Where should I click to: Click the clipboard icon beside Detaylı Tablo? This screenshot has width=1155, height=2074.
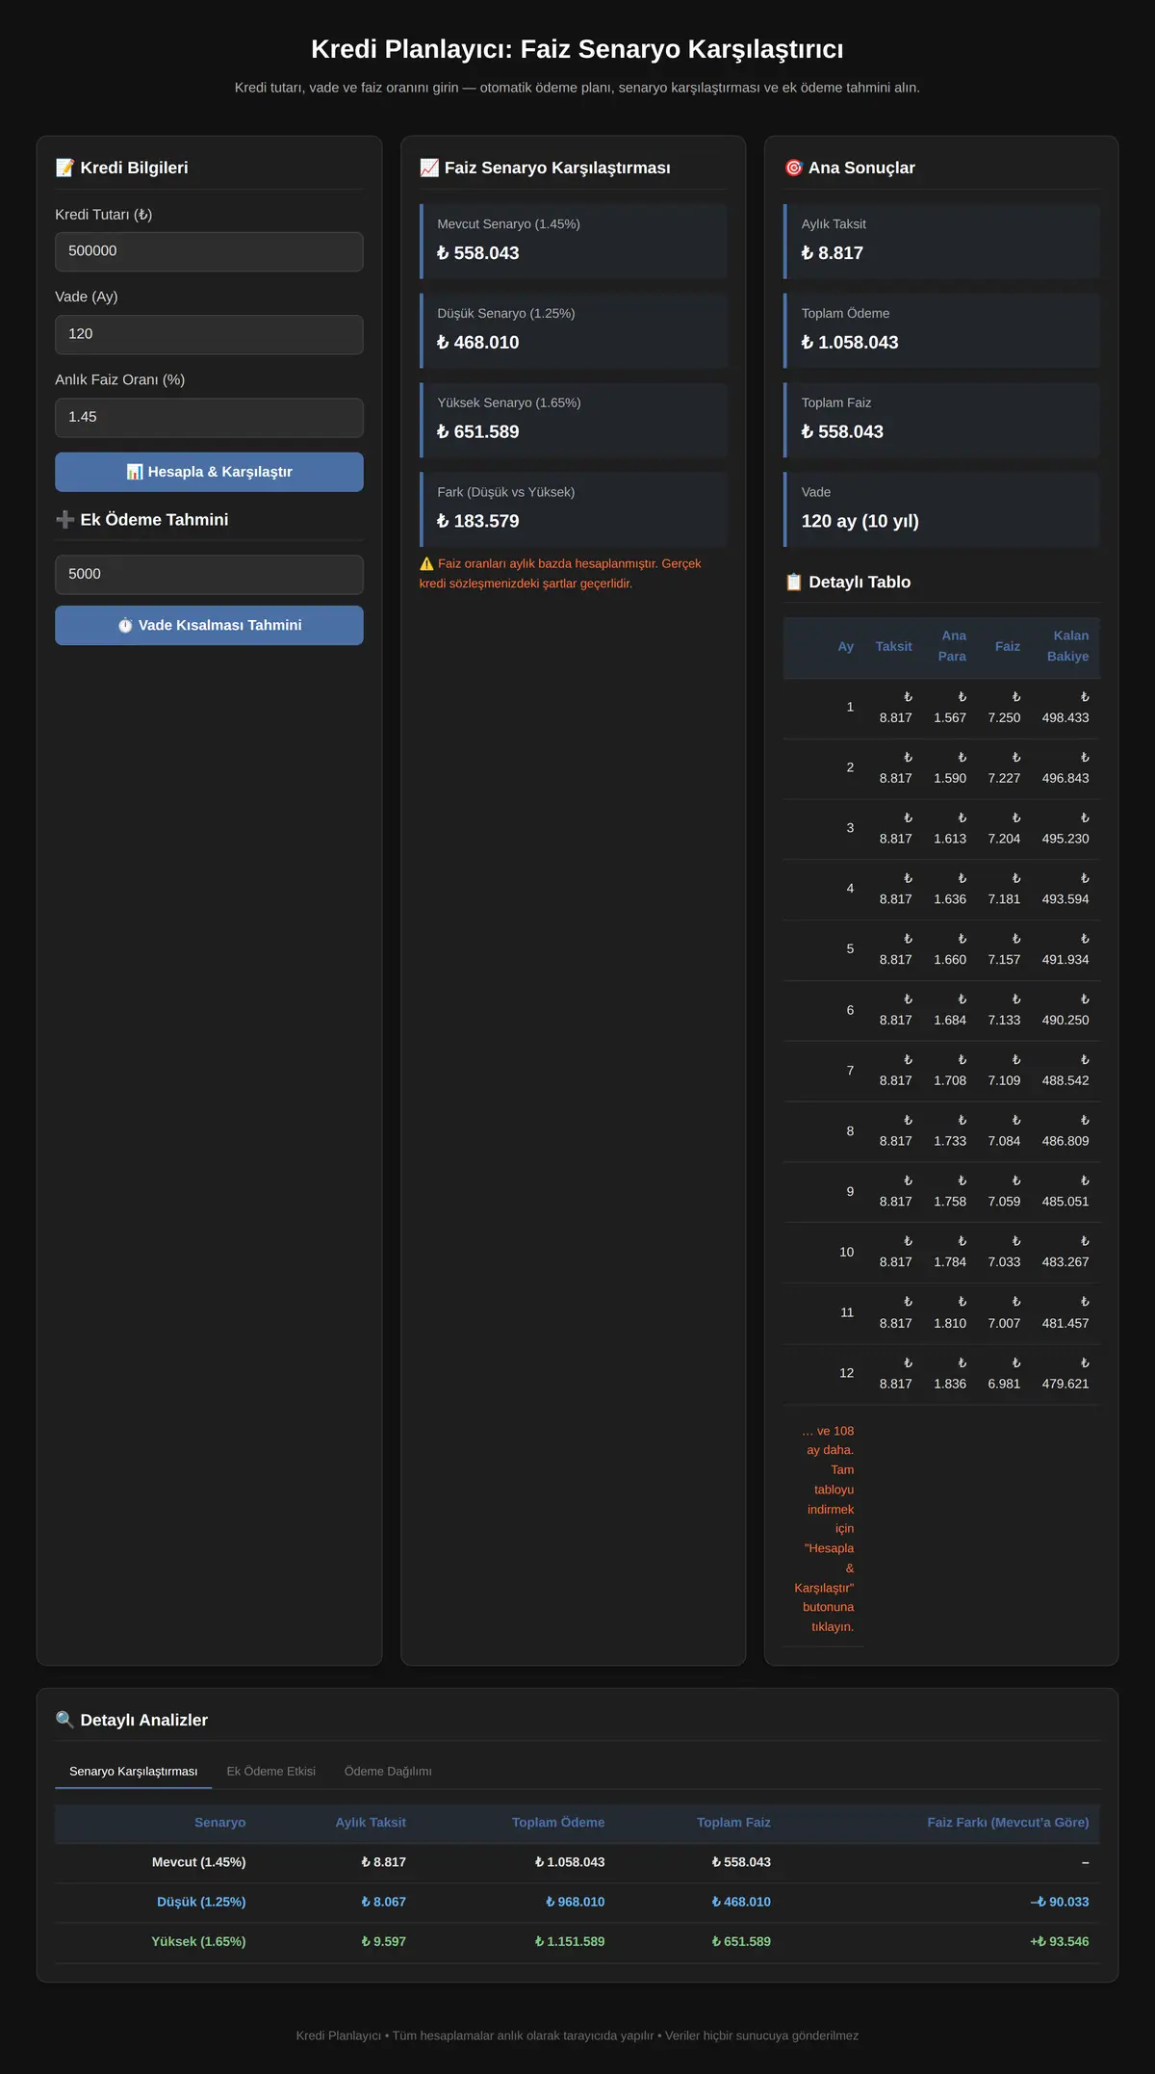[793, 582]
